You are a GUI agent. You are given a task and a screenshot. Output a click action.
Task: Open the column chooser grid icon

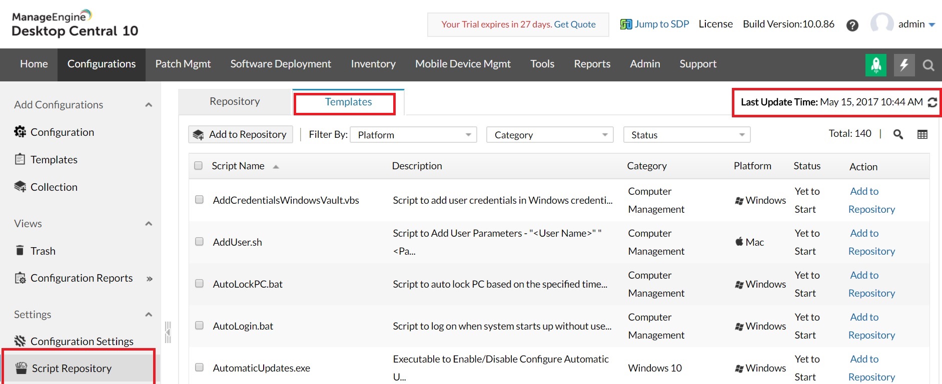coord(922,134)
